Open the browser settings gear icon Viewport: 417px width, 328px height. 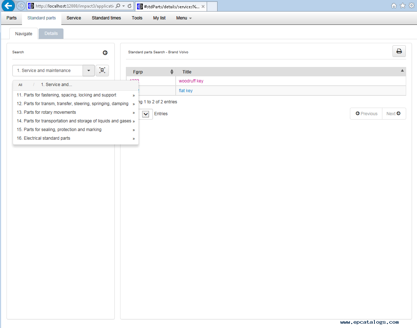point(411,6)
